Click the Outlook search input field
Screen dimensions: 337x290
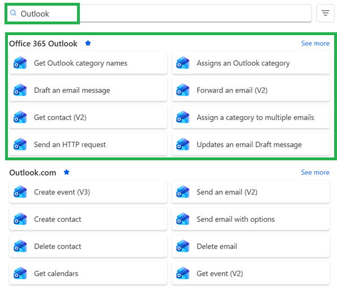point(159,14)
